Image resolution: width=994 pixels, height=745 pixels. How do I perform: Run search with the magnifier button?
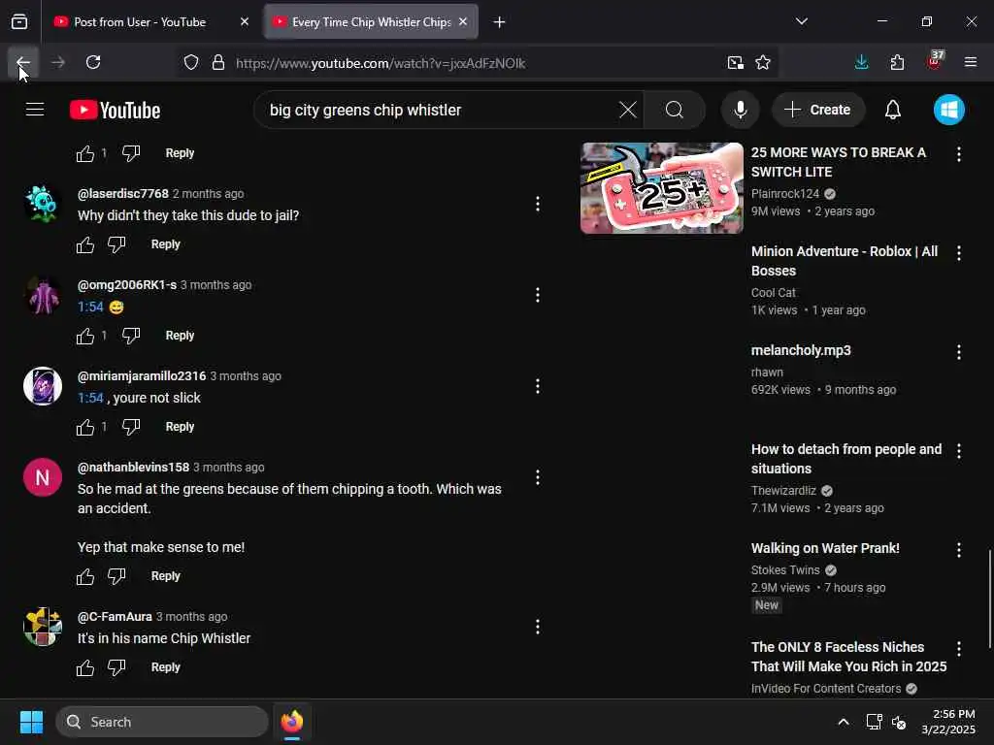point(675,110)
